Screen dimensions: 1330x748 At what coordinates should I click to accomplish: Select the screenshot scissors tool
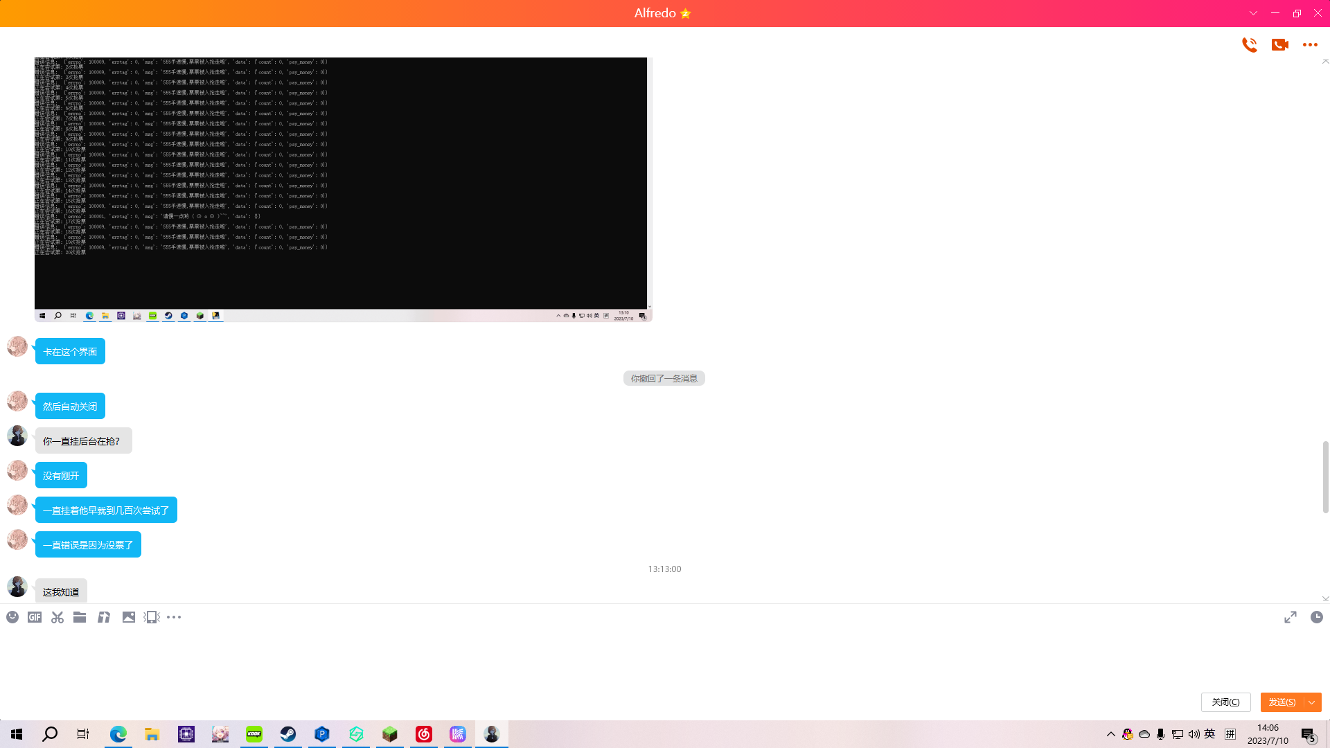click(57, 617)
